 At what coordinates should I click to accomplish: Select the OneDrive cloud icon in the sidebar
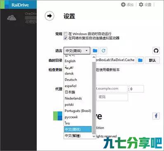coord(12,18)
